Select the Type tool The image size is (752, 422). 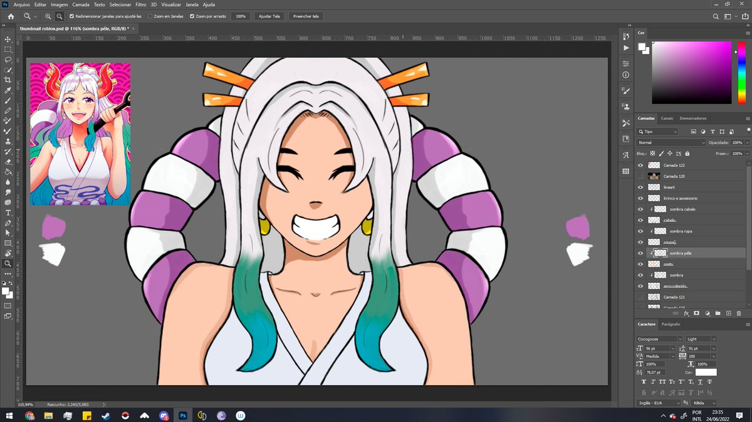8,213
